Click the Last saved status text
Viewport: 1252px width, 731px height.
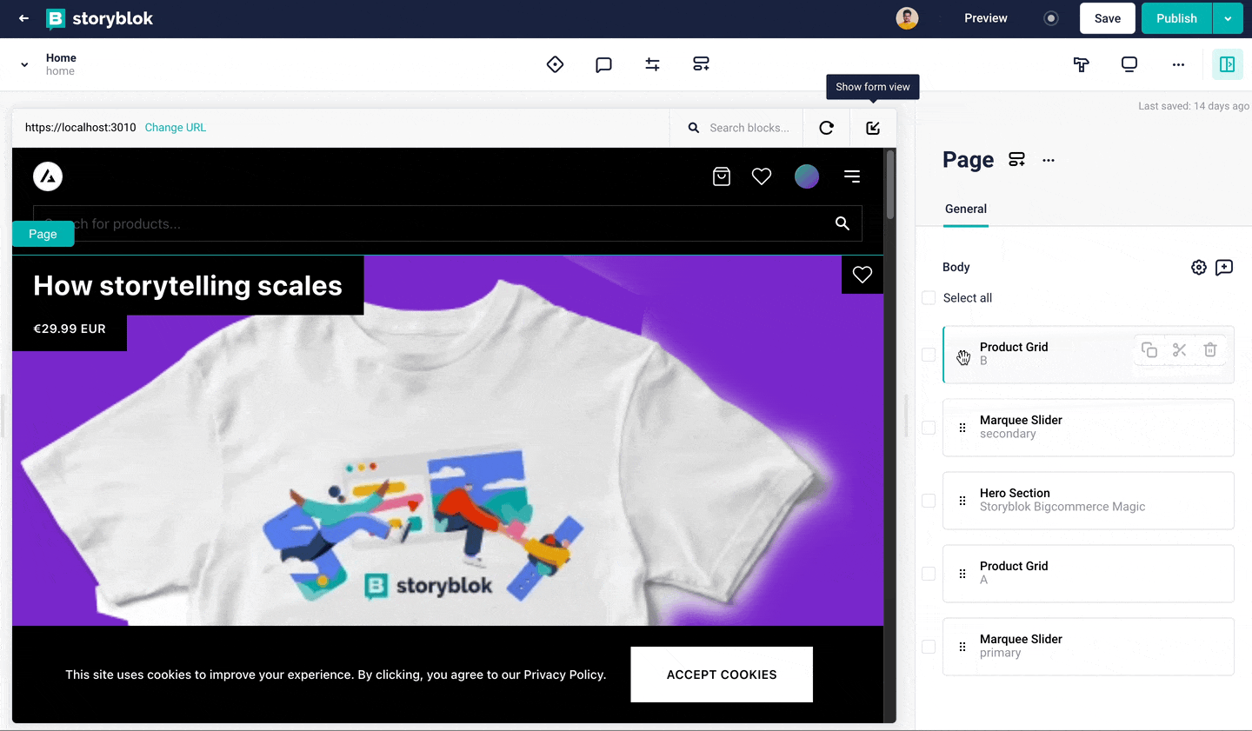[x=1194, y=106]
